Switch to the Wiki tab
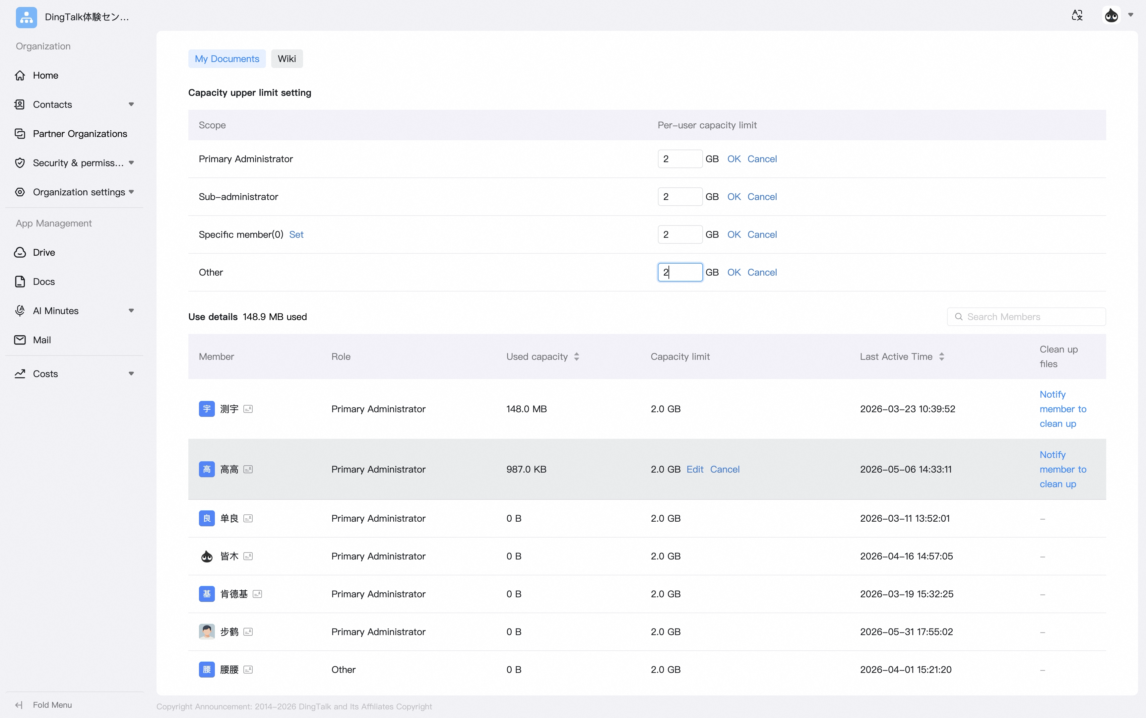This screenshot has width=1146, height=718. [287, 58]
